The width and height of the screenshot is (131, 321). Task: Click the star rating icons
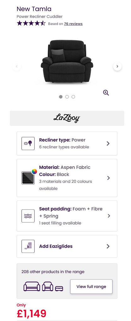tap(31, 23)
